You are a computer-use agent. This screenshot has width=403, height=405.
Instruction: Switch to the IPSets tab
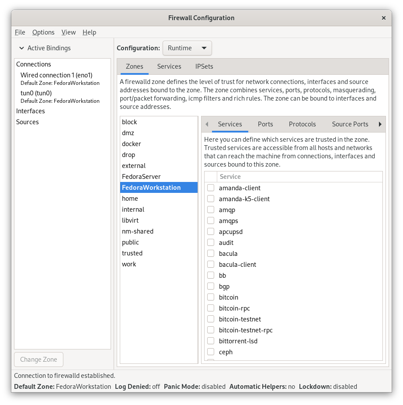coord(204,66)
